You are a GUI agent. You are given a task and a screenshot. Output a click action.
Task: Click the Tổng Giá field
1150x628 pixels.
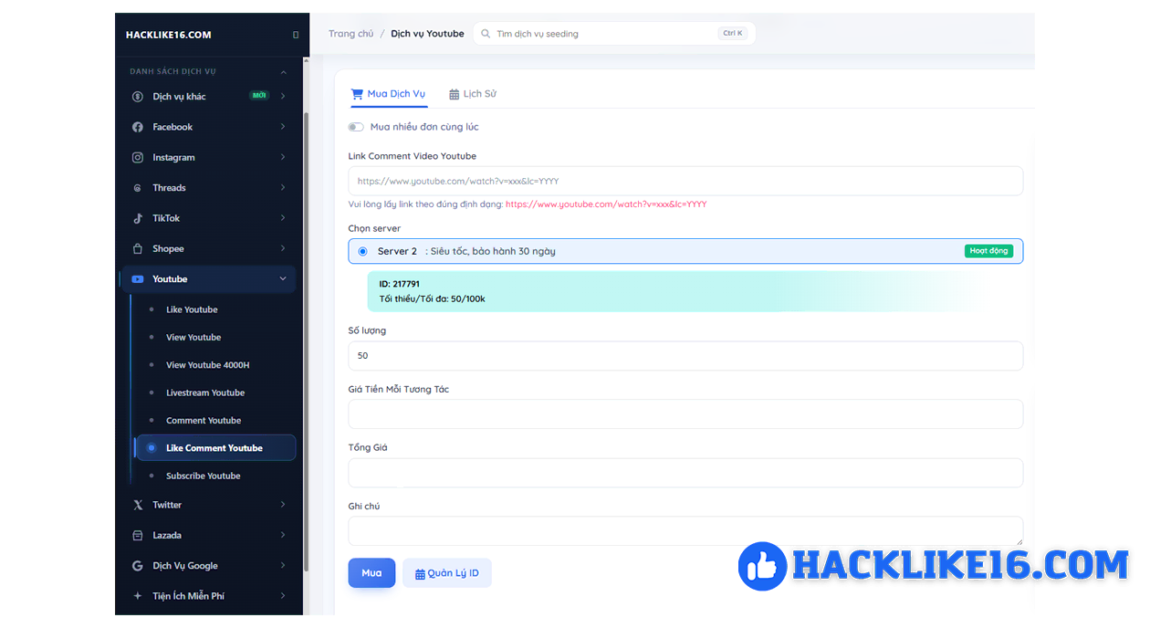tap(685, 473)
